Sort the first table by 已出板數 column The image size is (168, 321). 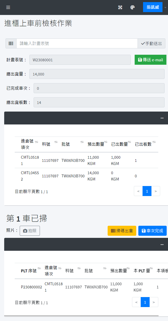tap(145, 144)
